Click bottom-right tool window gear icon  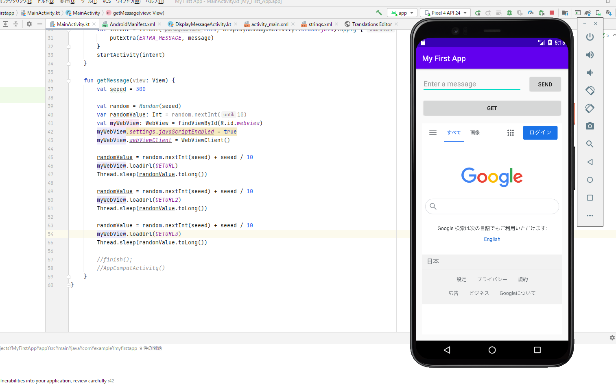612,338
